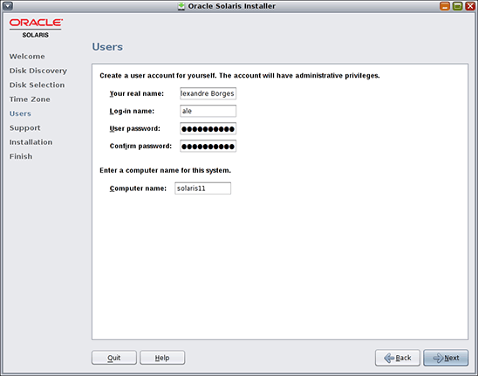Click the 'User password:' label
Image resolution: width=478 pixels, height=376 pixels.
[134, 129]
